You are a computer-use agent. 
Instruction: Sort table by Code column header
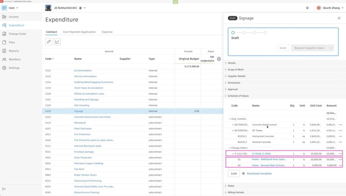49,59
